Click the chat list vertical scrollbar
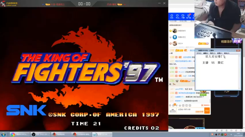245x137 pixels. 210,100
